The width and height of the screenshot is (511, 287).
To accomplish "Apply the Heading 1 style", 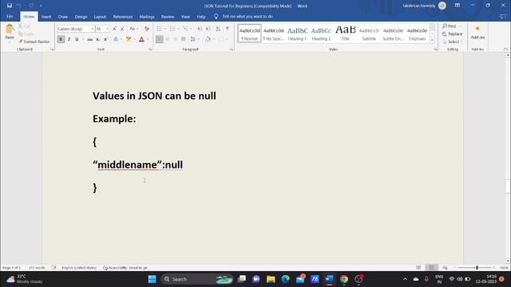I will click(297, 33).
